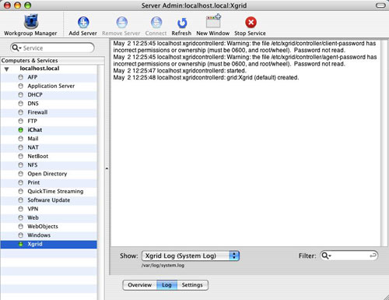Open a New Window from the toolbar

click(x=213, y=26)
